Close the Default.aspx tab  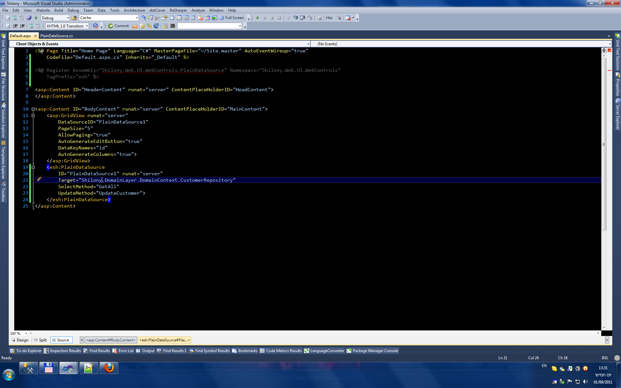click(x=36, y=36)
